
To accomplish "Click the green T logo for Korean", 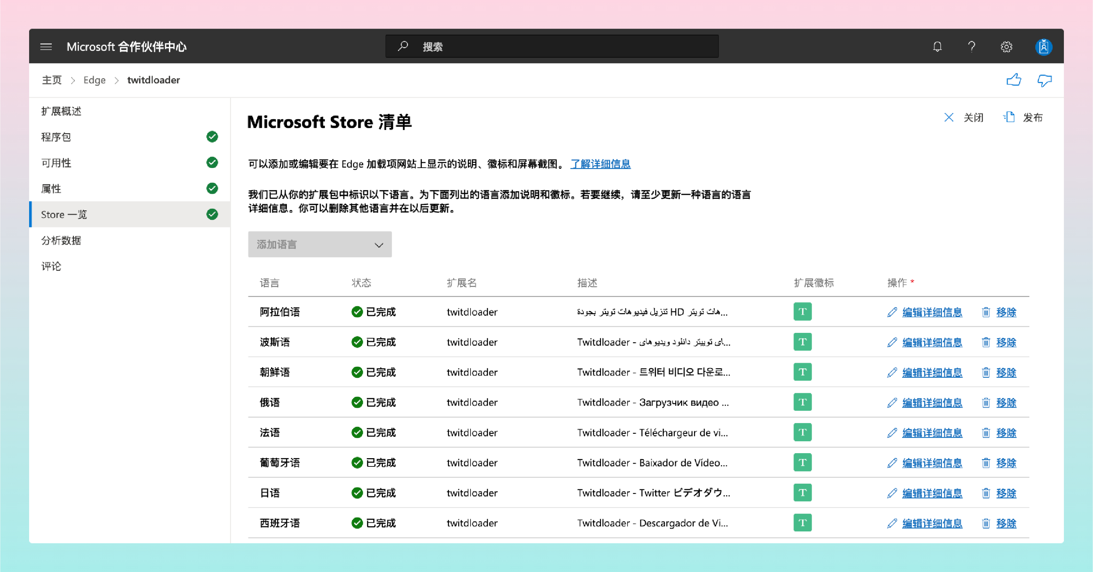I will point(802,372).
